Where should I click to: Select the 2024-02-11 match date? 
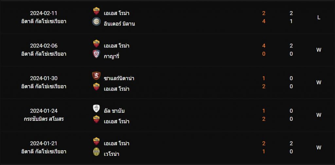point(44,13)
